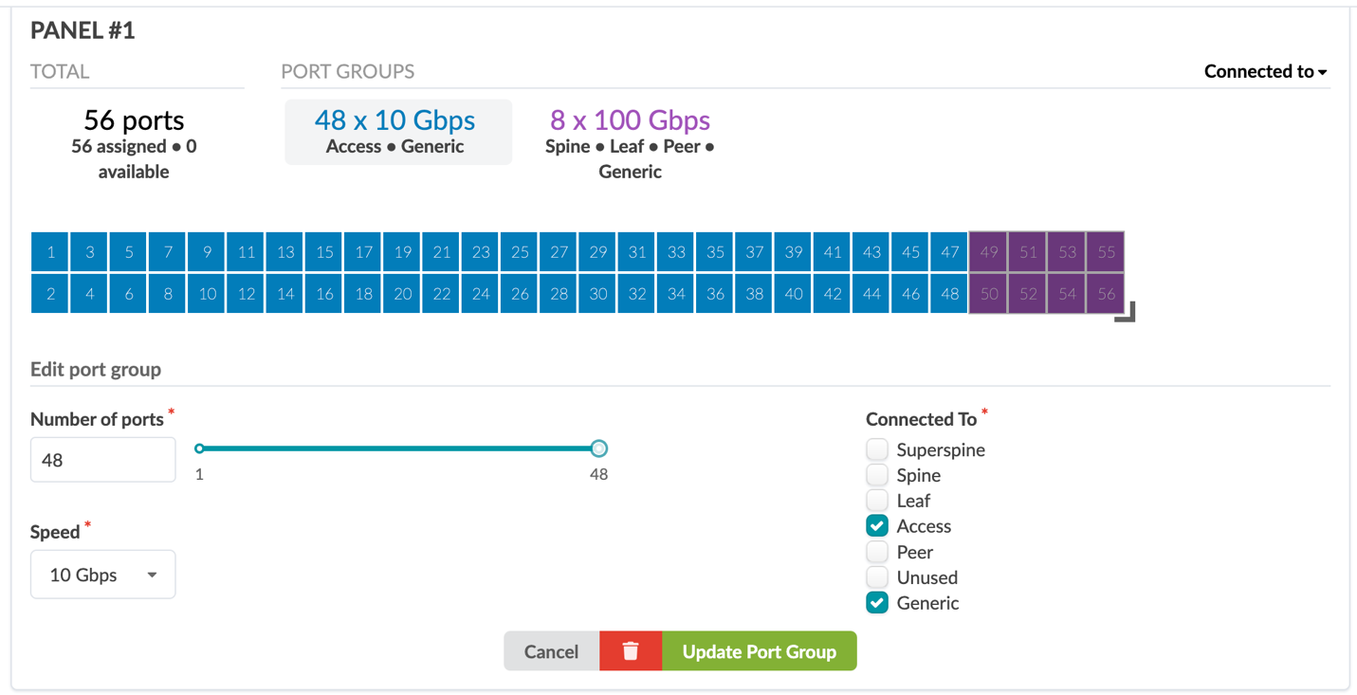Tick the Leaf checkbox
Viewport: 1357px width, 695px height.
point(877,501)
